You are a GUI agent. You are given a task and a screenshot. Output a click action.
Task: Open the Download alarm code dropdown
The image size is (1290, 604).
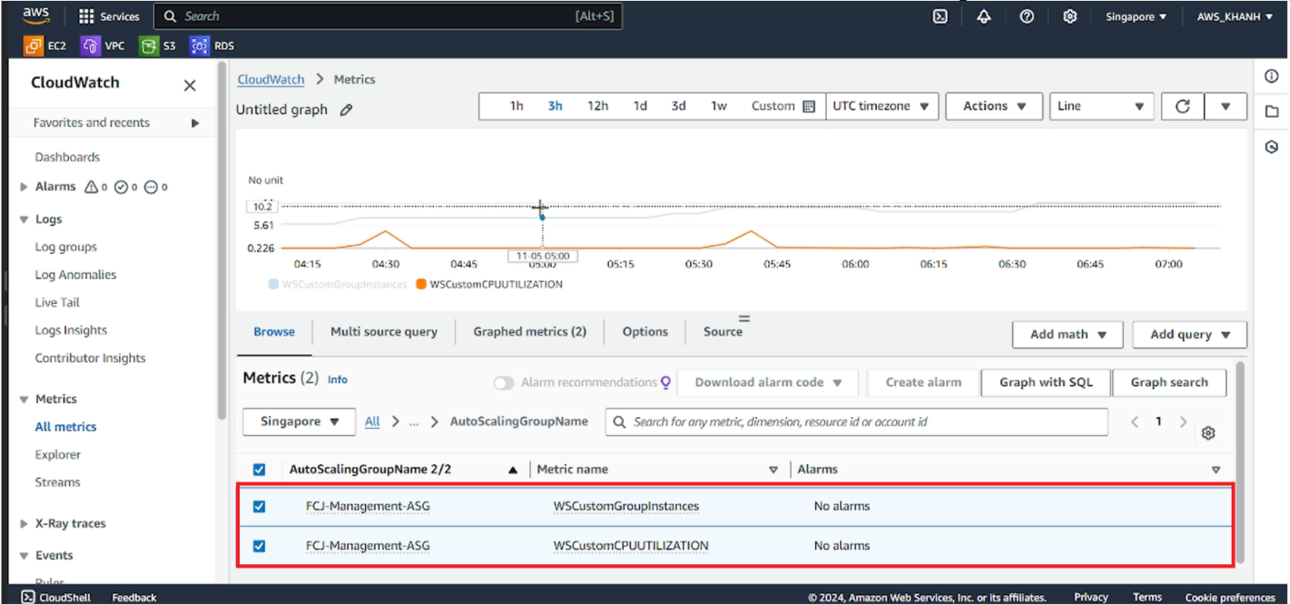pos(768,383)
